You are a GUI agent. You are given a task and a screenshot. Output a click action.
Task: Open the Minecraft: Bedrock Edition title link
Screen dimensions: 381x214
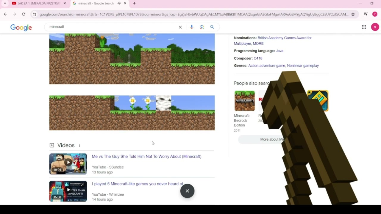[x=242, y=120]
